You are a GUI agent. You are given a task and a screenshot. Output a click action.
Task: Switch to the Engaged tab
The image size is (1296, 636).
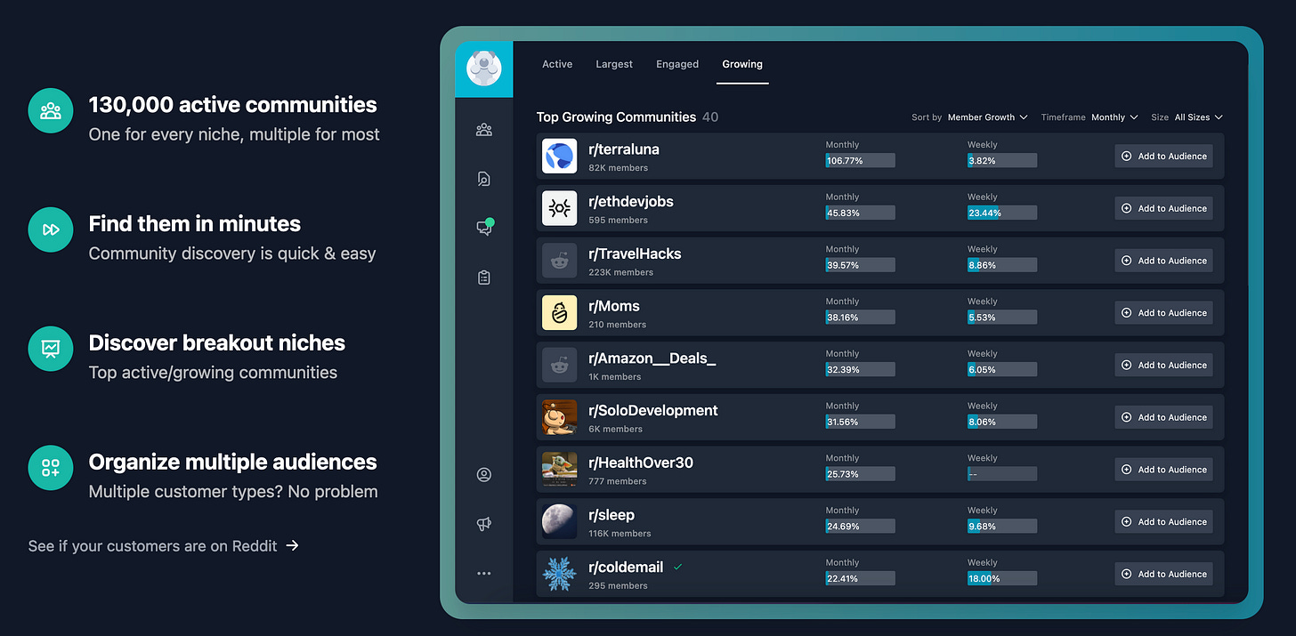pyautogui.click(x=677, y=64)
